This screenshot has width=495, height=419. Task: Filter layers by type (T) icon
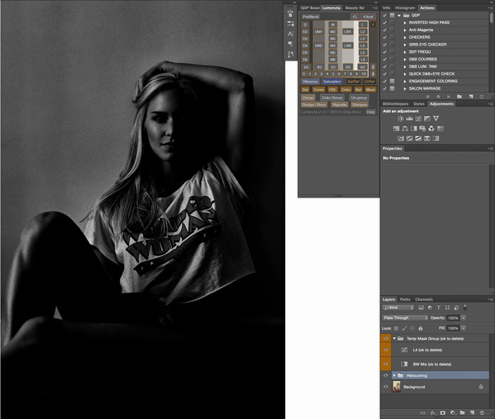point(439,308)
